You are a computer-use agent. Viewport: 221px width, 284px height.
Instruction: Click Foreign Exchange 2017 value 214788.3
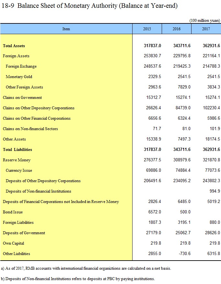211,66
